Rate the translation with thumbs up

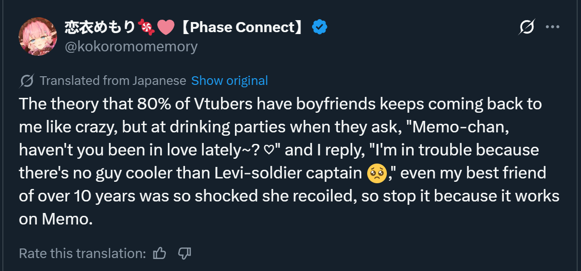coord(160,253)
